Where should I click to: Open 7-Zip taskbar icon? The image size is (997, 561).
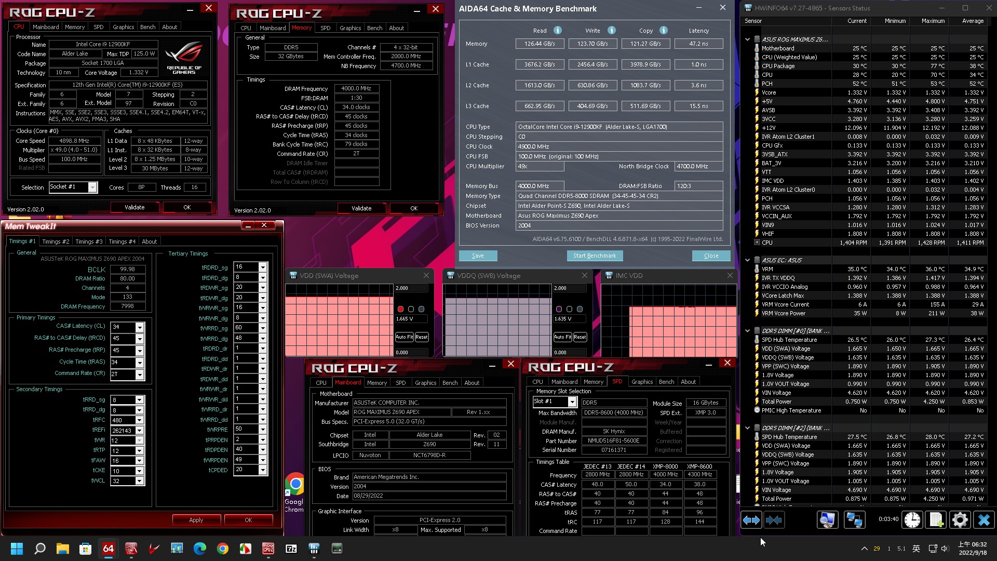291,549
